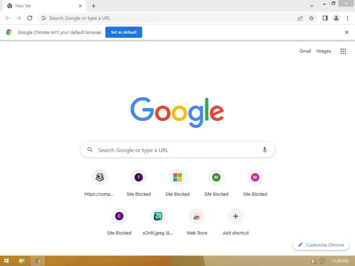Close the New Tab tab
The width and height of the screenshot is (355, 266).
(x=80, y=6)
